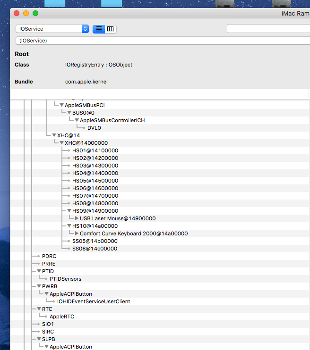The image size is (310, 350).
Task: Select the PTIDSensors entry
Action: click(x=65, y=279)
